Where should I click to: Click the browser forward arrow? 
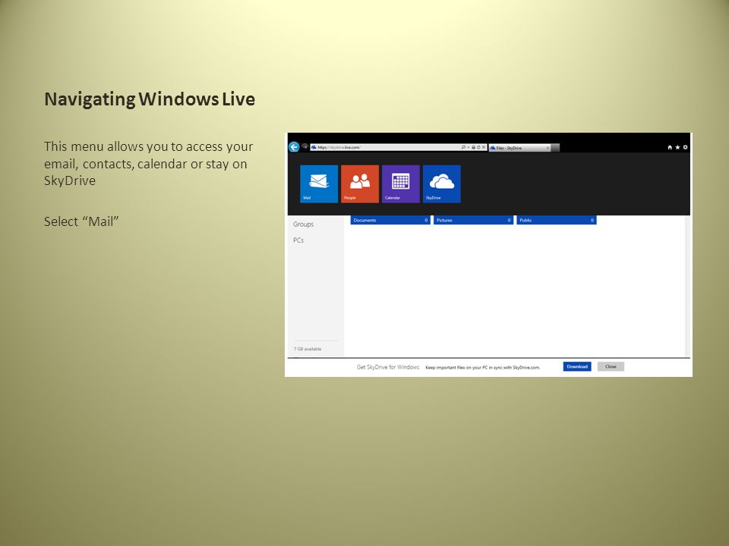tap(305, 146)
